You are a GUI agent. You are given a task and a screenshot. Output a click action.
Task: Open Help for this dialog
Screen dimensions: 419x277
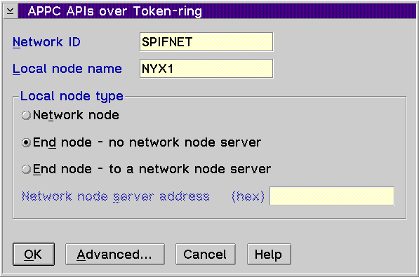[269, 254]
